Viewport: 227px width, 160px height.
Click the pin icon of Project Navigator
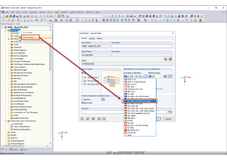tap(48, 24)
